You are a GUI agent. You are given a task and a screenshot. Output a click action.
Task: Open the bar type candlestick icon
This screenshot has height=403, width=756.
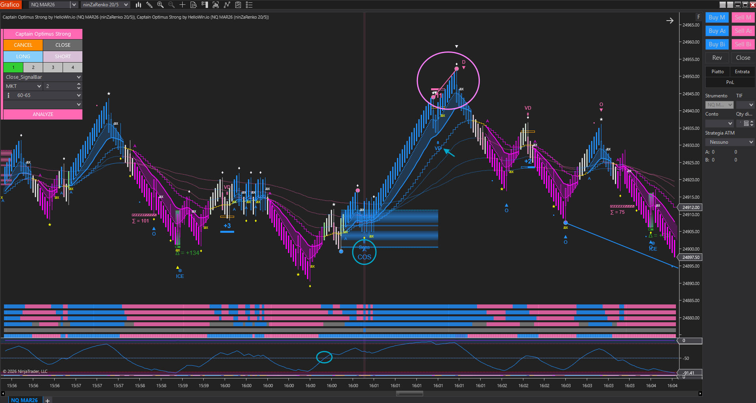138,5
